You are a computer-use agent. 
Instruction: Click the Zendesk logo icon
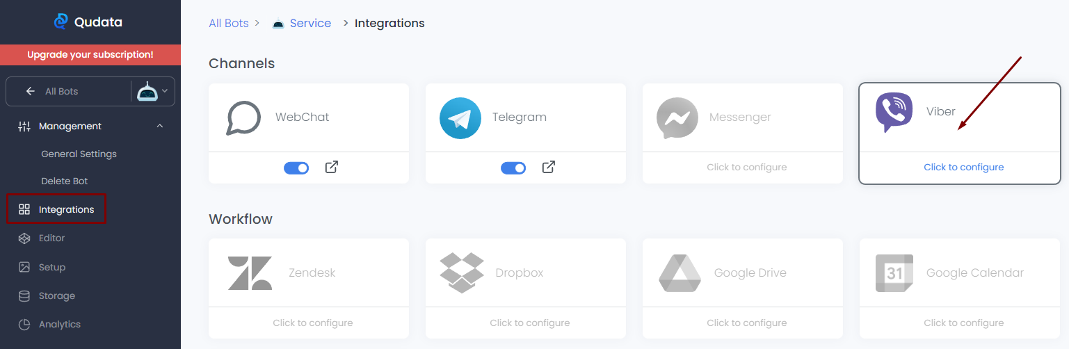250,273
